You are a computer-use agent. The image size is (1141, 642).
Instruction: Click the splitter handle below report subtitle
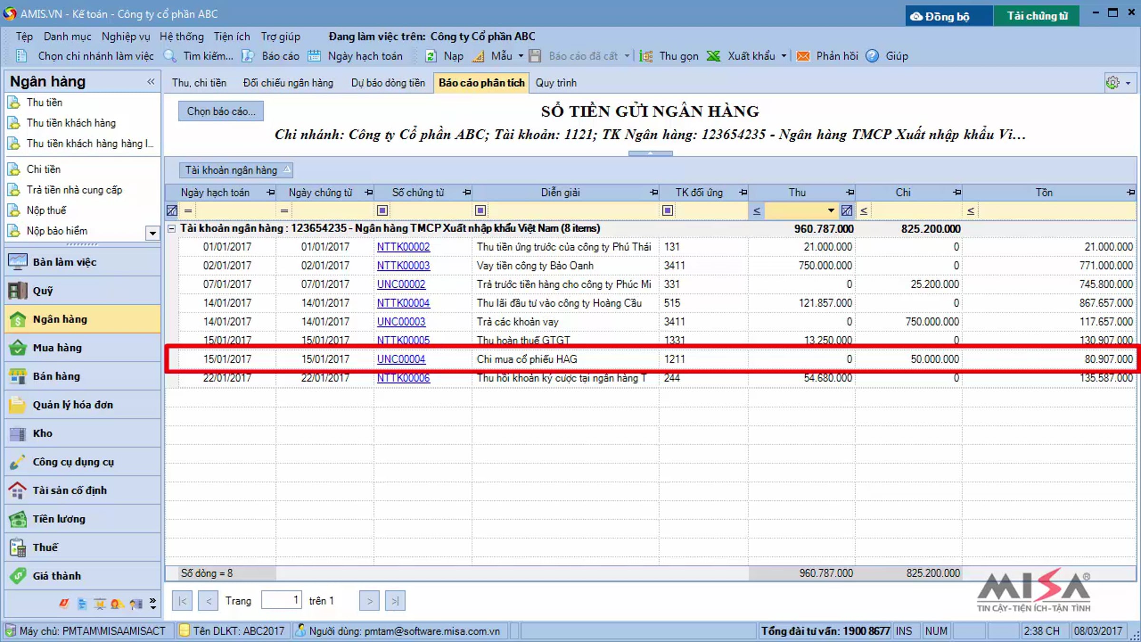click(650, 153)
